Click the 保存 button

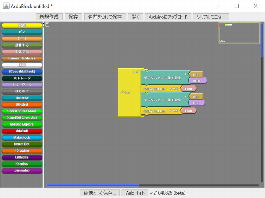[73, 17]
